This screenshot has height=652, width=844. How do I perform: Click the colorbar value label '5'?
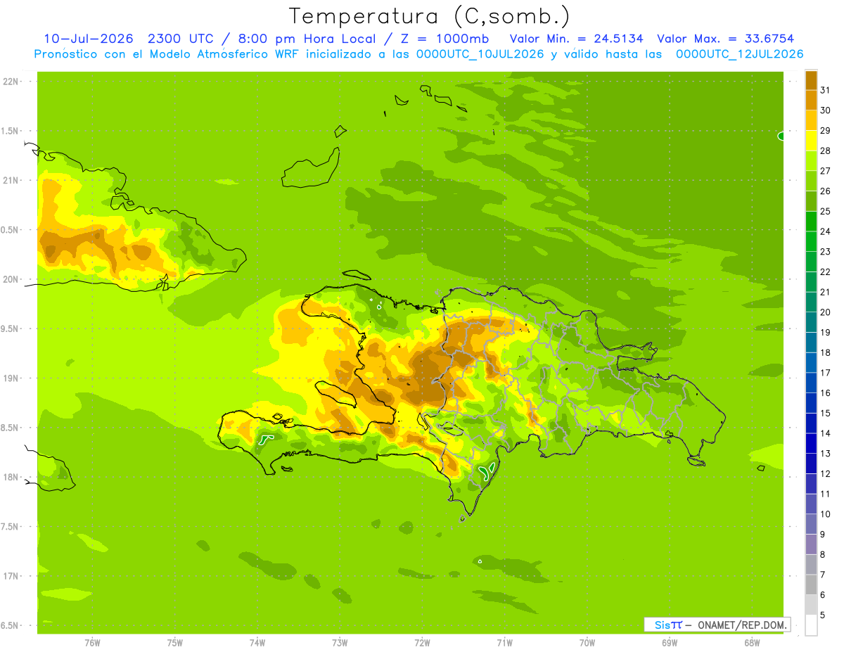(822, 615)
